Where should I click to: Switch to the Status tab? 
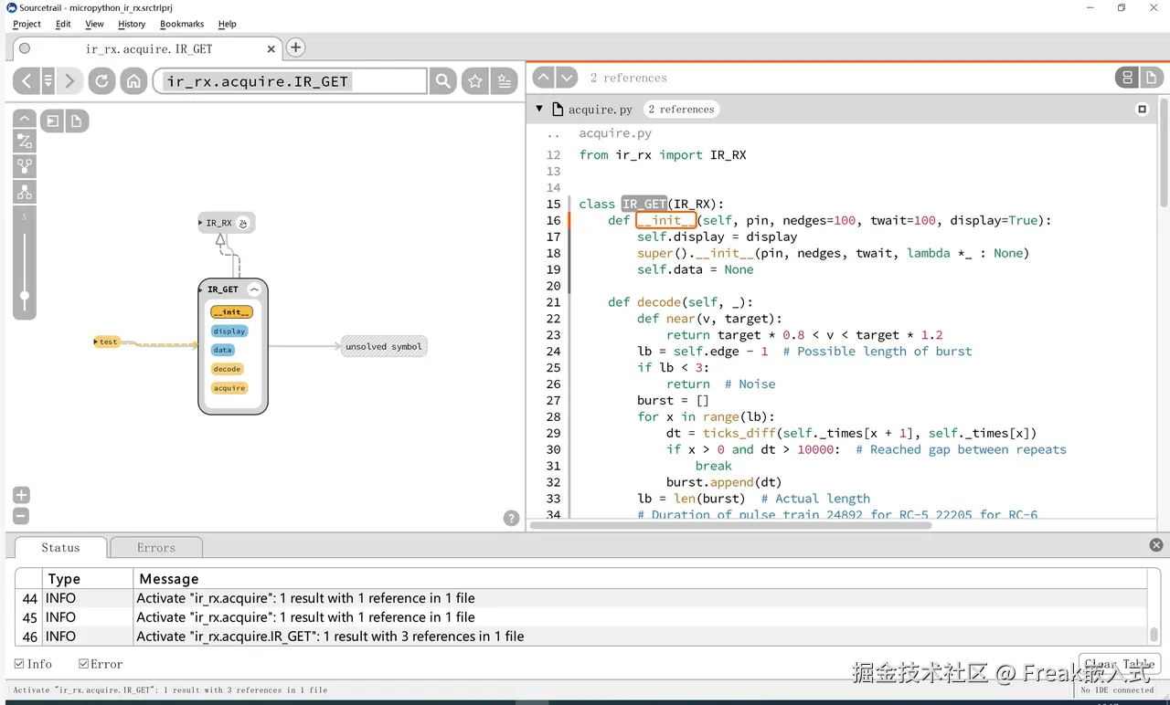click(60, 548)
